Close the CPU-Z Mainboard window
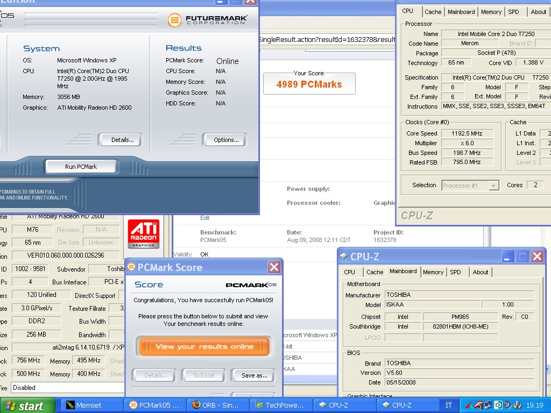Image resolution: width=551 pixels, height=413 pixels. click(x=538, y=257)
